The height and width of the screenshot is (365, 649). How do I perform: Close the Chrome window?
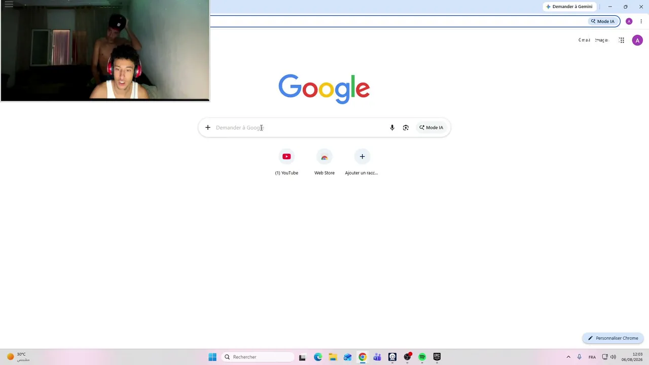tap(641, 7)
